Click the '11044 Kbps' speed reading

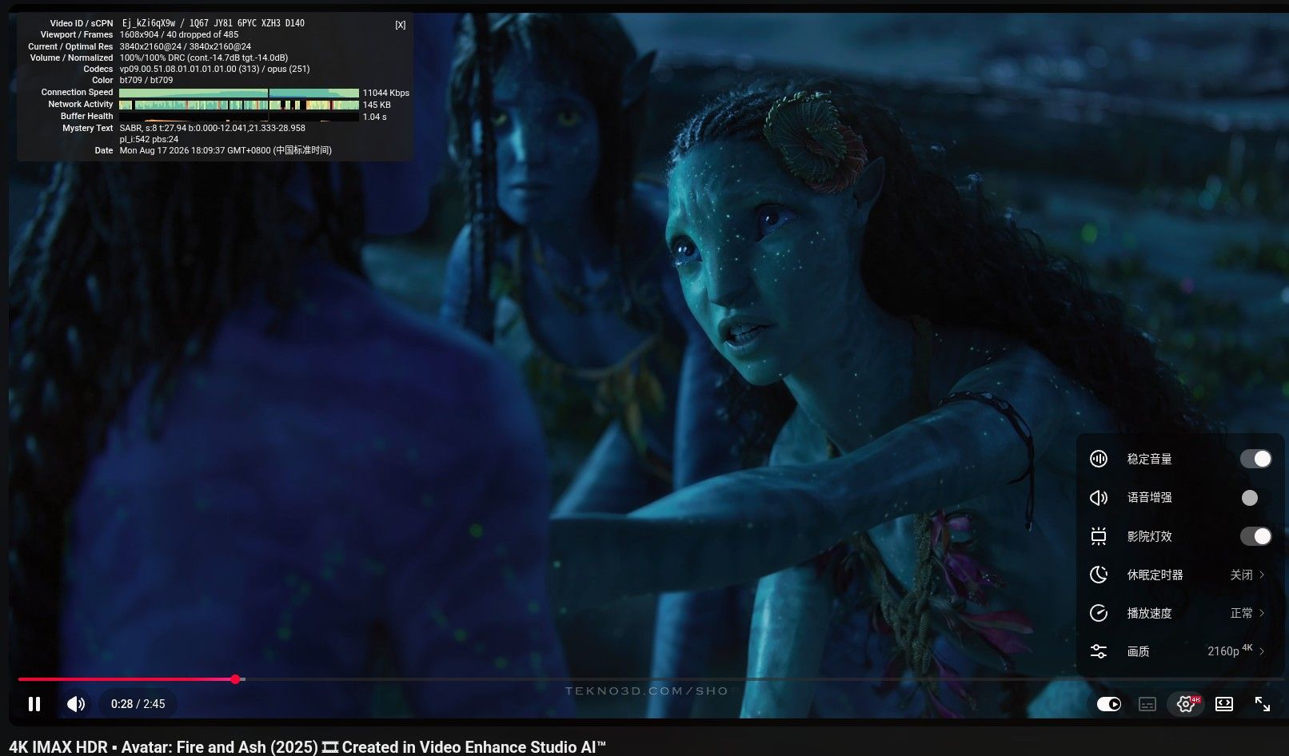tap(386, 93)
